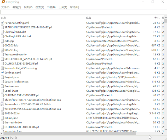Click the Everything app icon in title bar

click(x=3, y=2)
